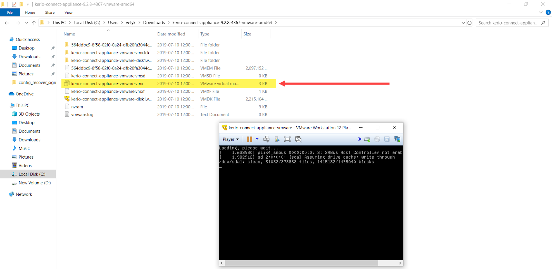Select the kerio-connect-appliance-vmware.vmx file
The height and width of the screenshot is (269, 552).
169,84
